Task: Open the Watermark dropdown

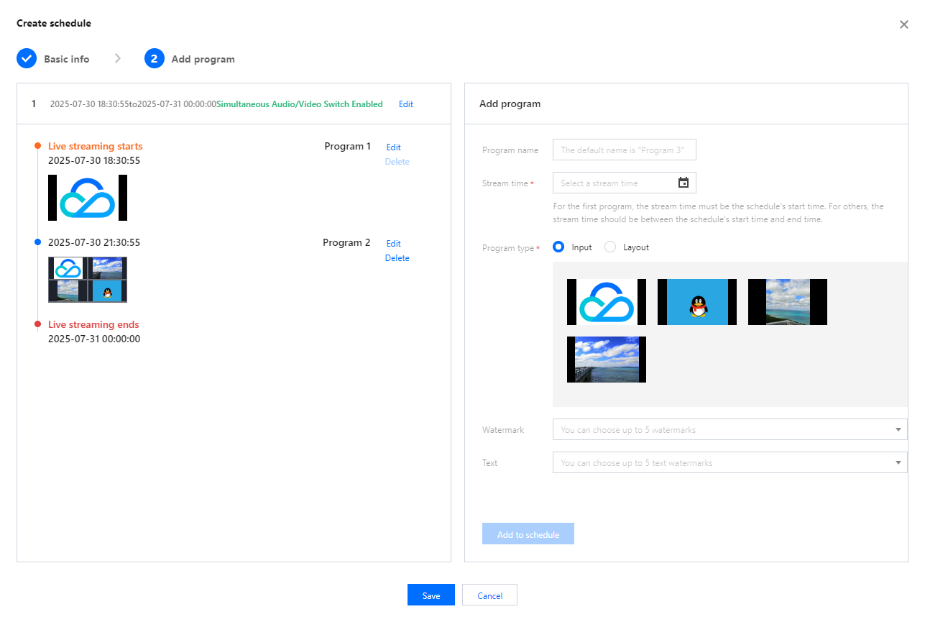Action: coord(730,429)
